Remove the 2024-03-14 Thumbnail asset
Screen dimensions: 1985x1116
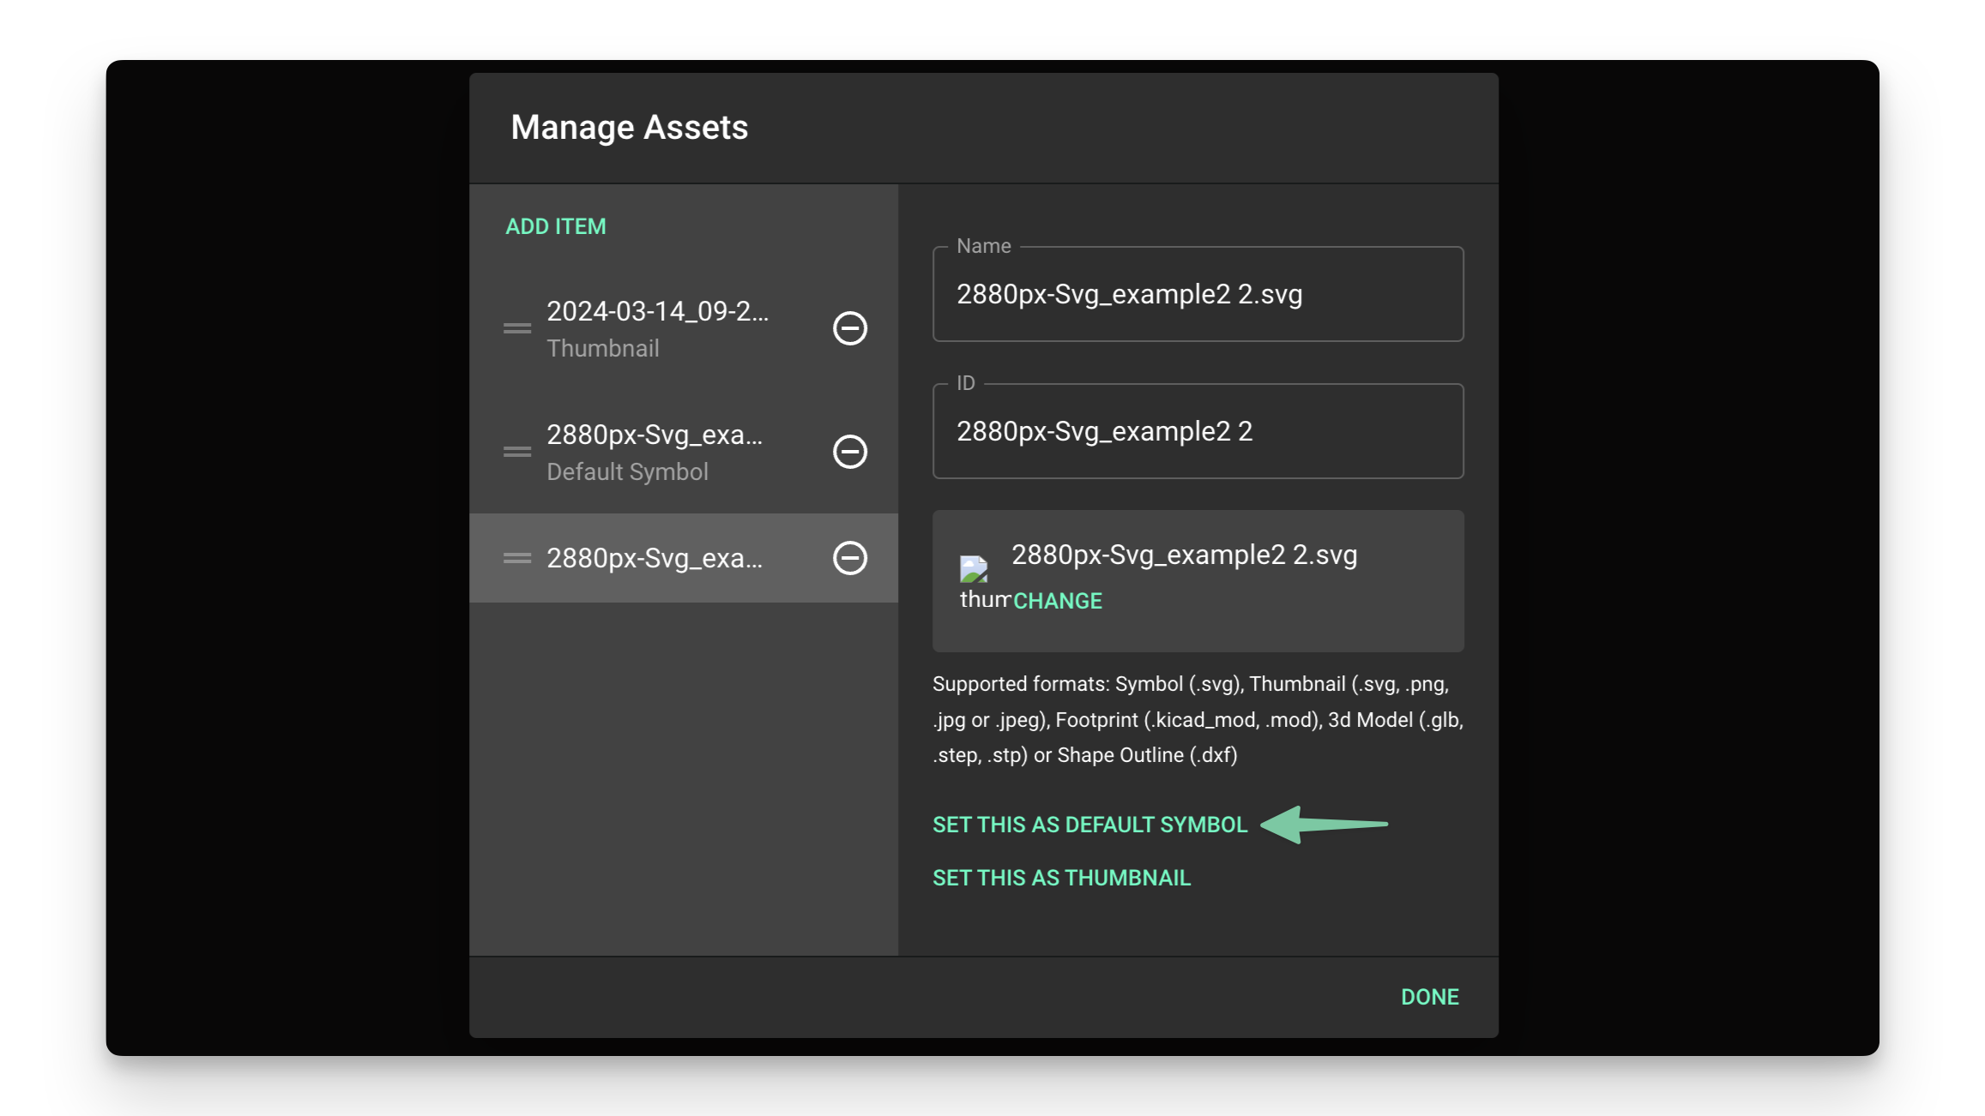coord(850,328)
